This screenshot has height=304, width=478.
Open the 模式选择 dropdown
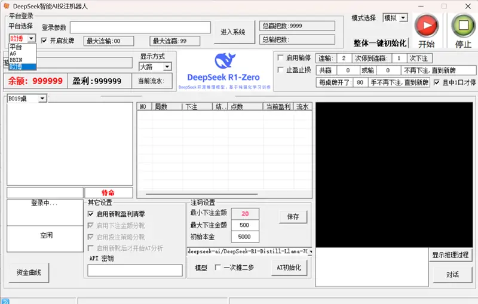(395, 18)
